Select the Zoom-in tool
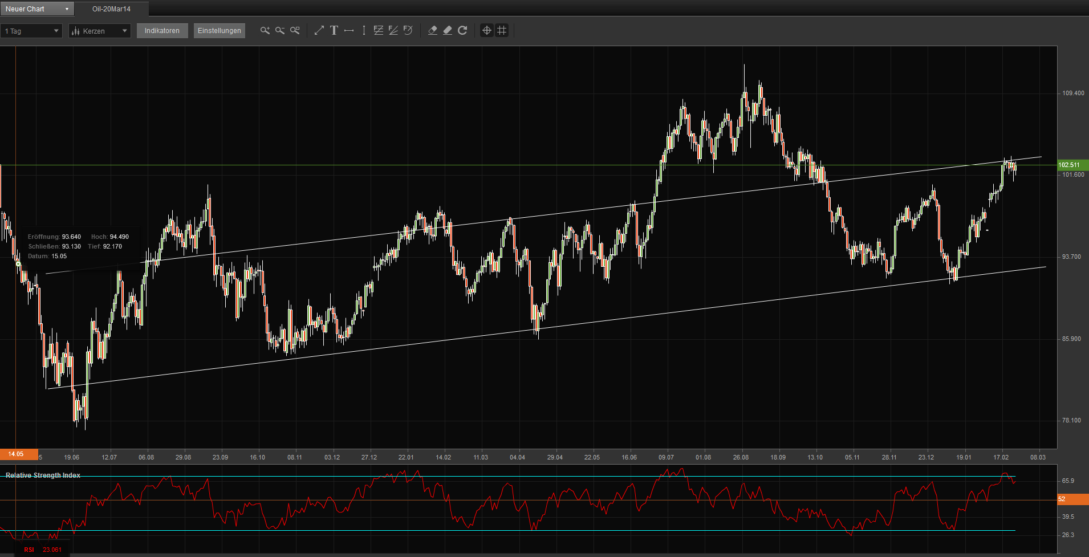This screenshot has height=557, width=1089. (265, 30)
